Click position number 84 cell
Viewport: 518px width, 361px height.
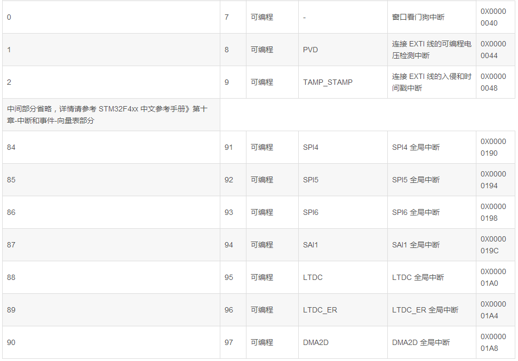pyautogui.click(x=11, y=147)
